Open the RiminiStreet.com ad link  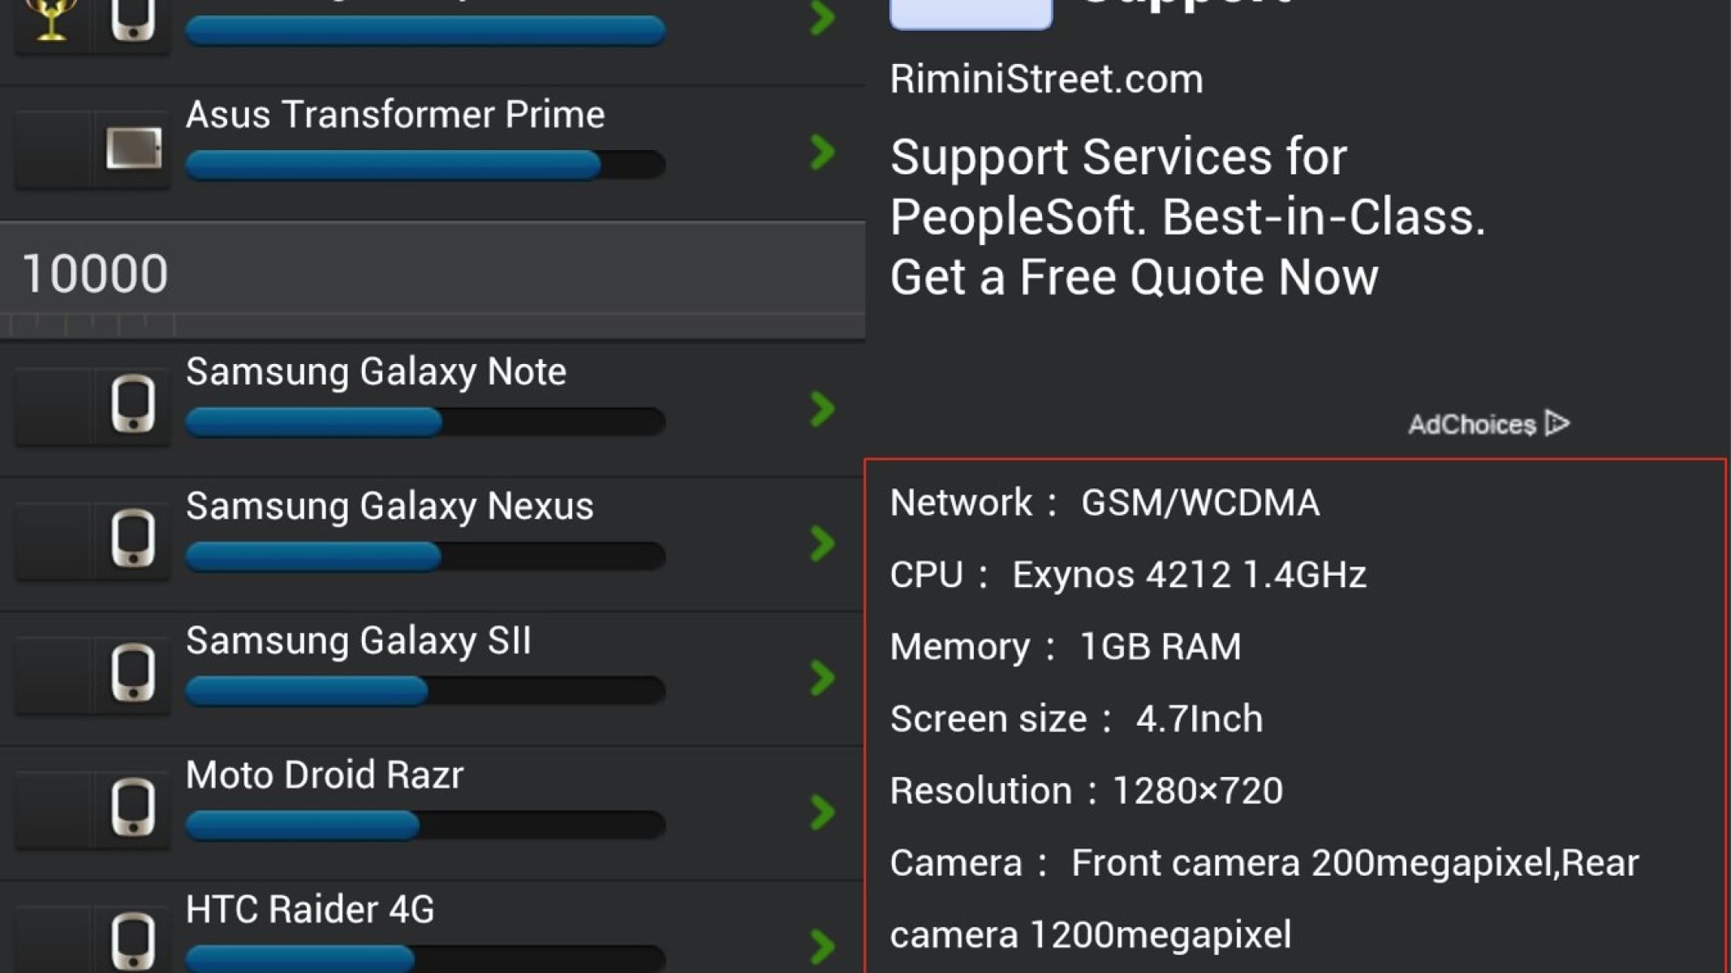pyautogui.click(x=1046, y=79)
